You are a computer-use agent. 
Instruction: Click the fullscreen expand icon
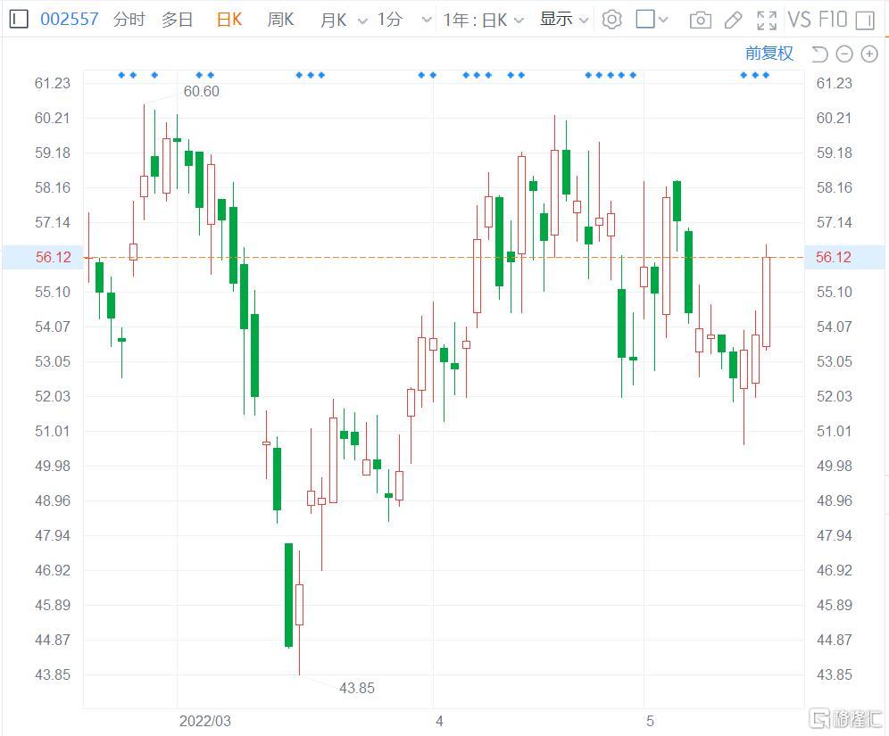(x=767, y=21)
